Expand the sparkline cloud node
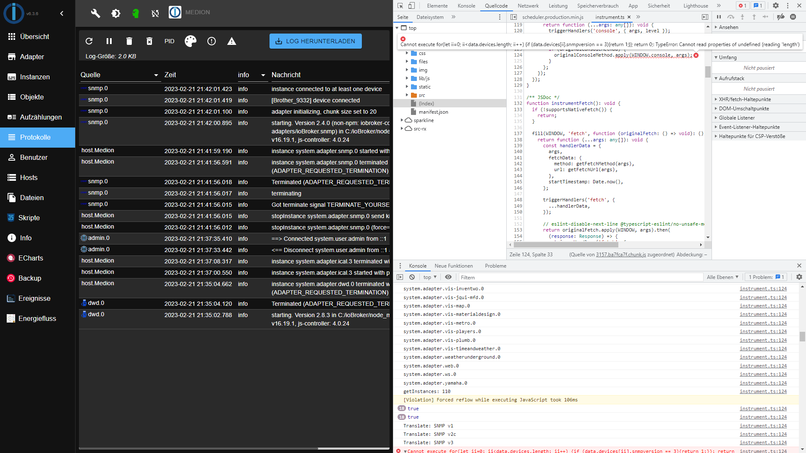Screen dimensions: 806x453 (x=402, y=120)
